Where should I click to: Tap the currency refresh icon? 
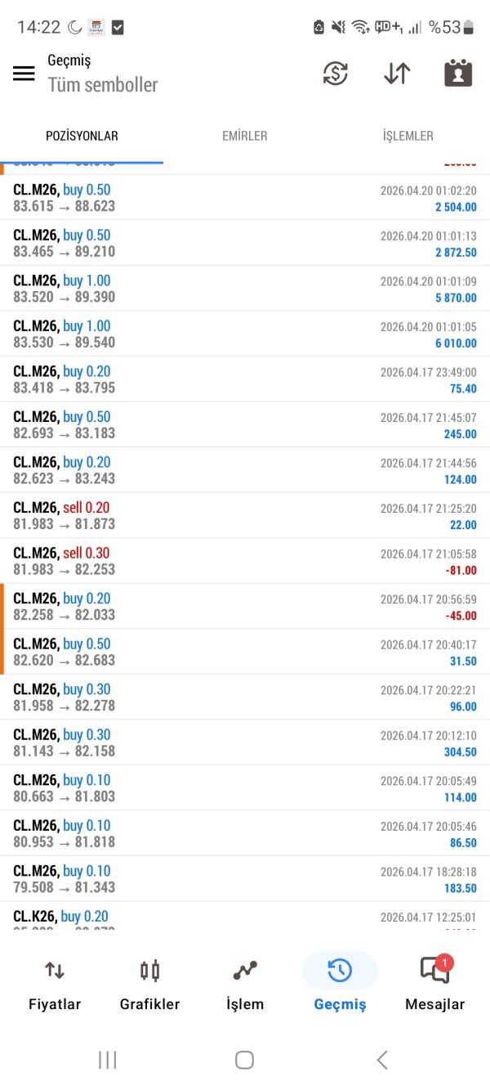point(335,73)
